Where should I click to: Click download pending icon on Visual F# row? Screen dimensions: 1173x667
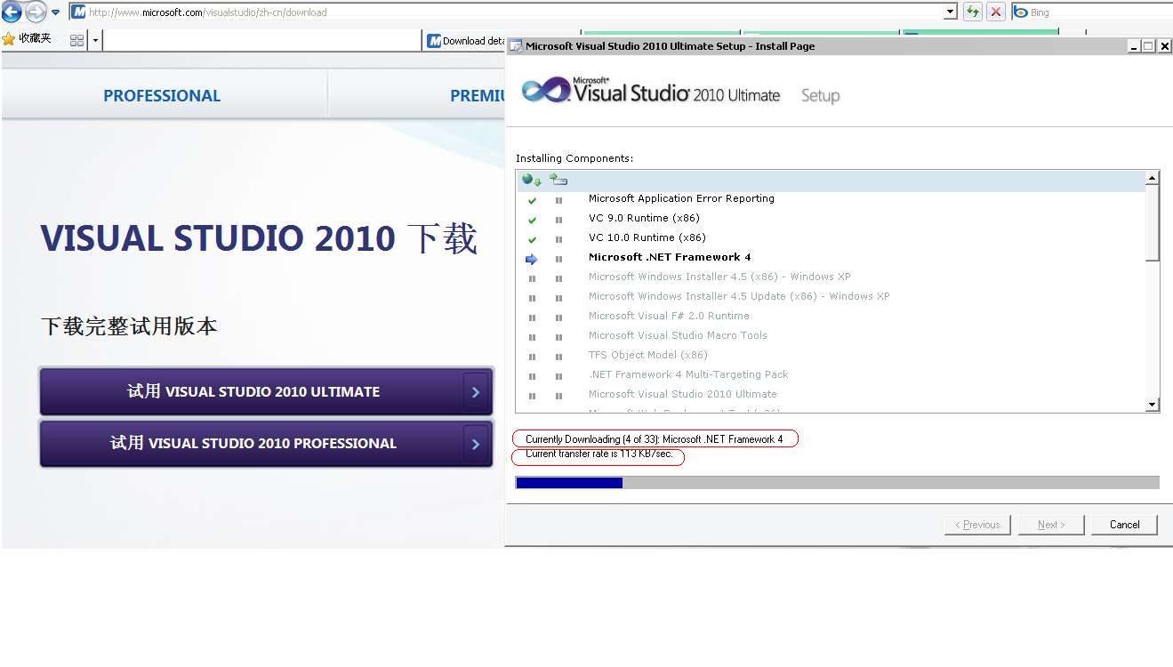pyautogui.click(x=532, y=317)
